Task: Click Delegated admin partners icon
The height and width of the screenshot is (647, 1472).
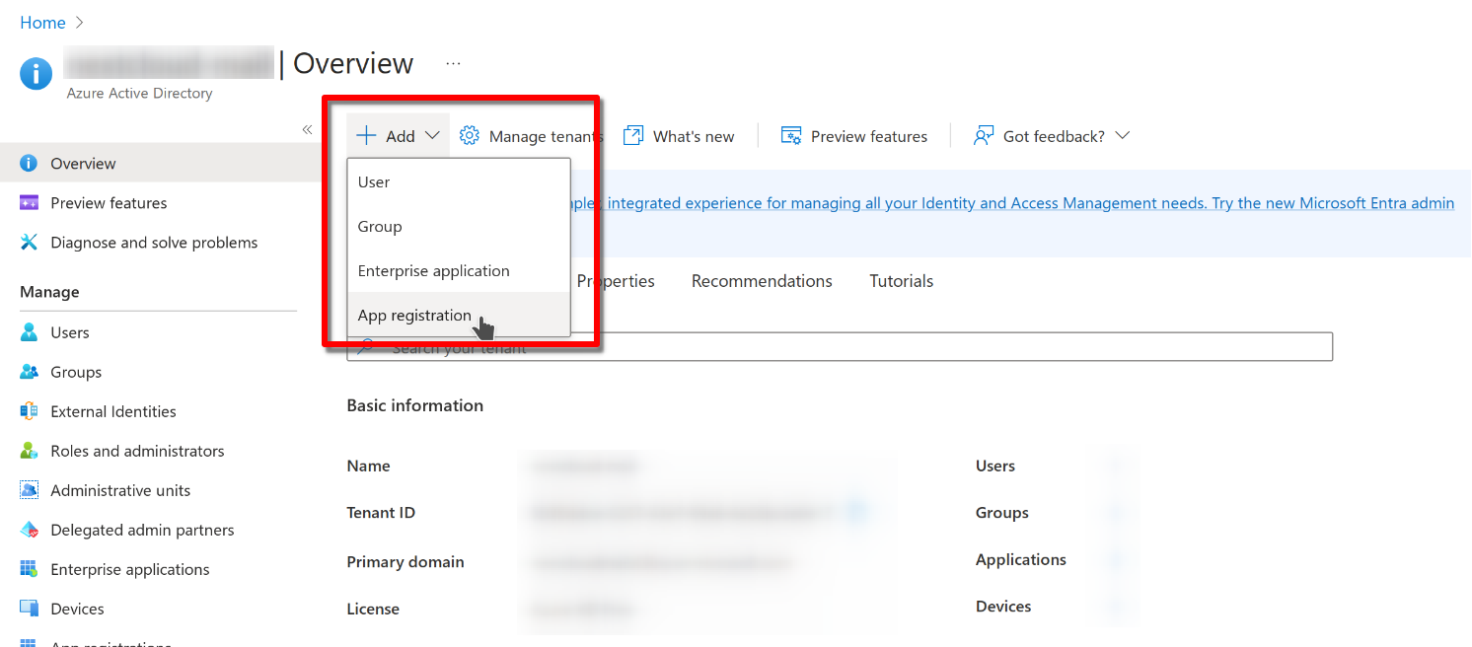Action: coord(30,530)
